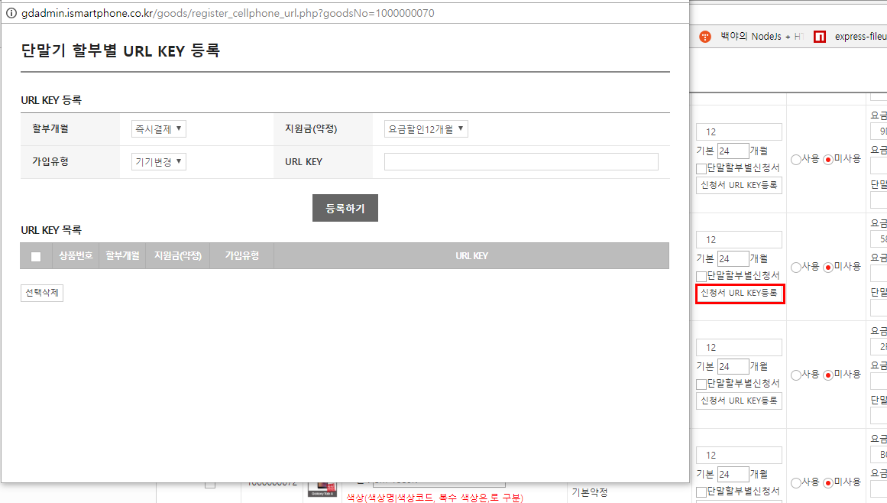The image size is (887, 503).
Task: Click the topmost 신청서 URL KEY등록 button
Action: [740, 186]
